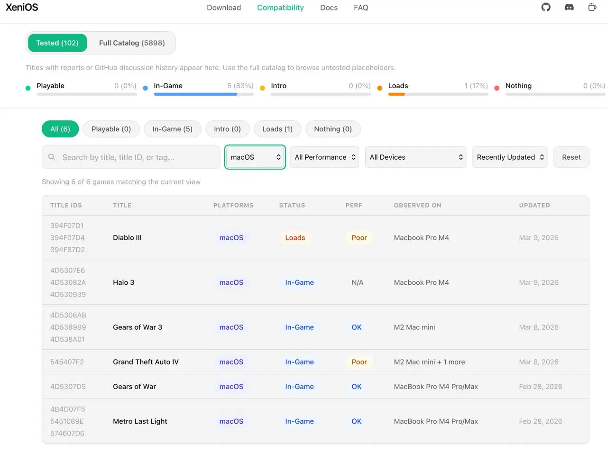Filter by Intro (0) status
This screenshot has height=453, width=607.
tap(227, 129)
